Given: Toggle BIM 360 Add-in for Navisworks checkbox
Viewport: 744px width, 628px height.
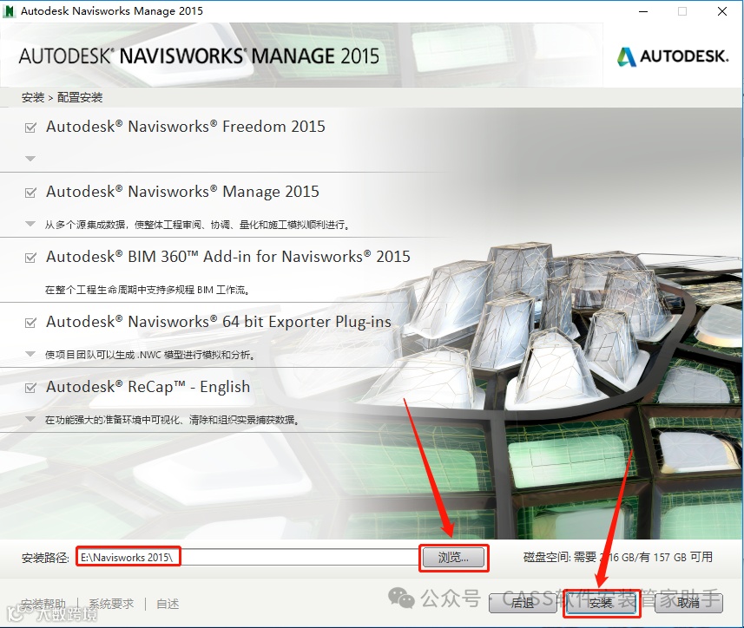Looking at the screenshot, I should (30, 258).
